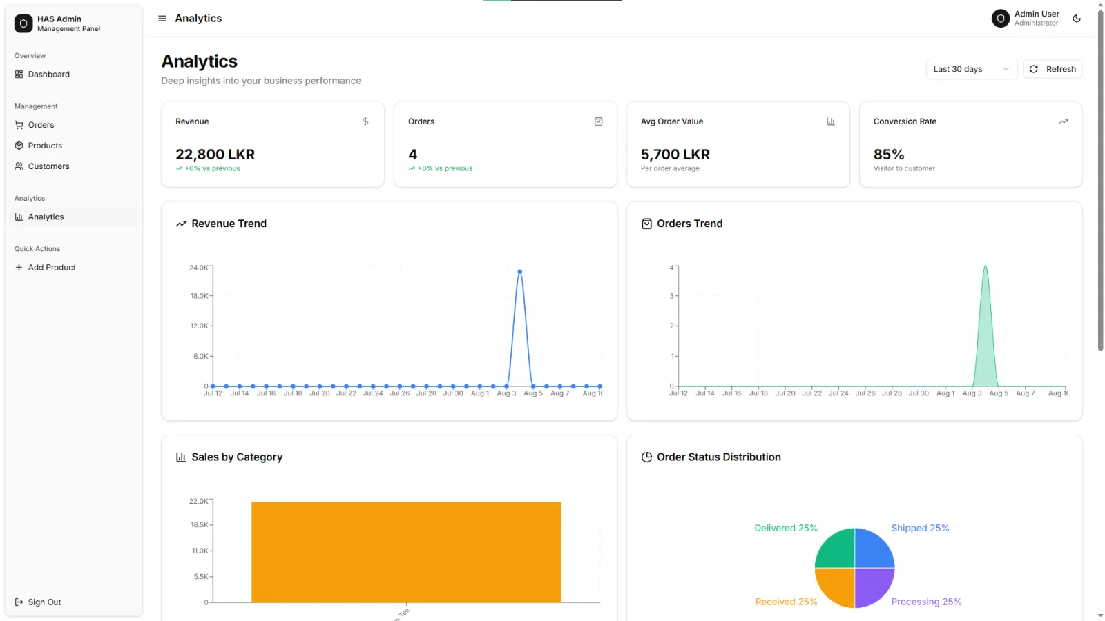Click the dollar icon on Revenue card

click(x=365, y=121)
